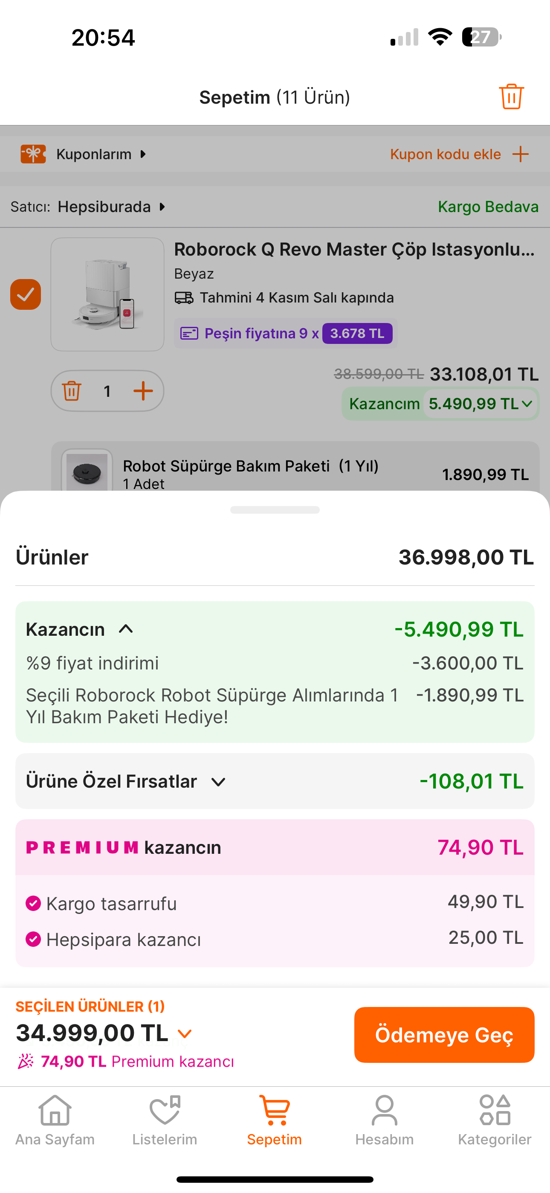Expand Kazancım 5.490,99 TL dropdown
The height and width of the screenshot is (1193, 550).
click(x=527, y=404)
